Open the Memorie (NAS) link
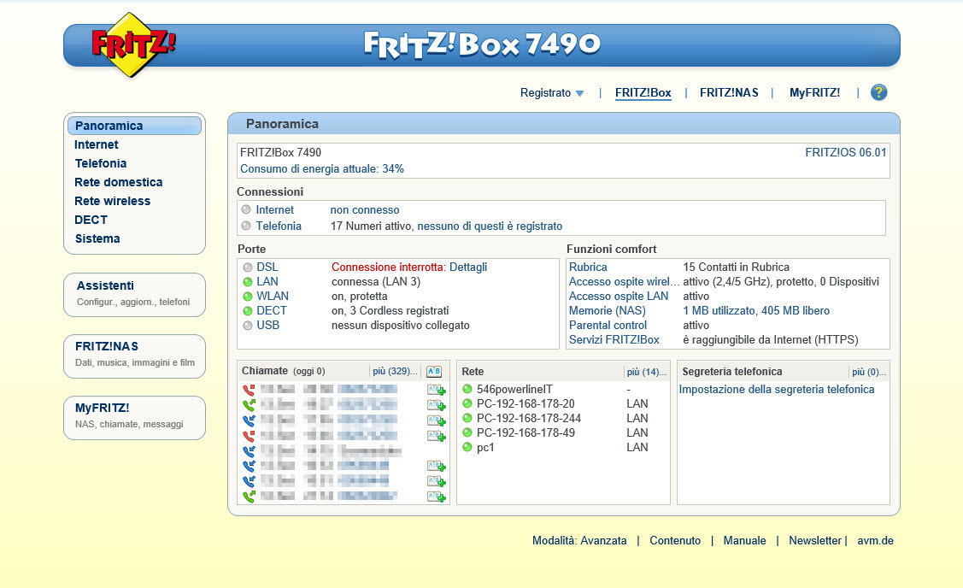This screenshot has height=588, width=963. coord(608,311)
